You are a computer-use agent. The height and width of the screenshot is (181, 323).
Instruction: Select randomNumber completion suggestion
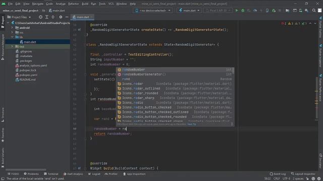pyautogui.click(x=175, y=70)
